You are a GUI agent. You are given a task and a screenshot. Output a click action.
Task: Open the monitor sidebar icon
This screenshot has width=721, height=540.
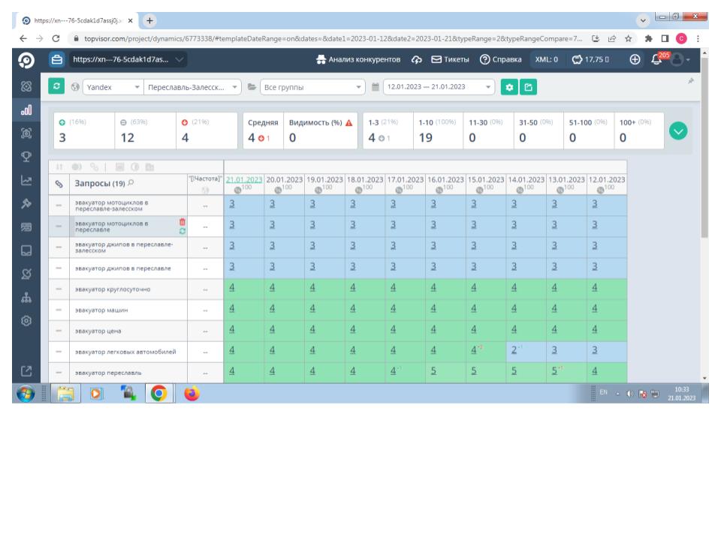pos(26,250)
